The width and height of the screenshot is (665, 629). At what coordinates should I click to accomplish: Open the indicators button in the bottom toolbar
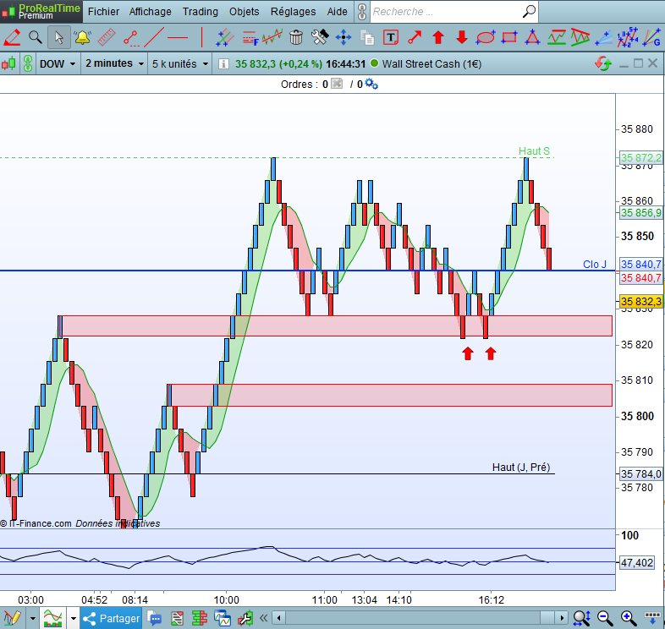click(x=53, y=618)
